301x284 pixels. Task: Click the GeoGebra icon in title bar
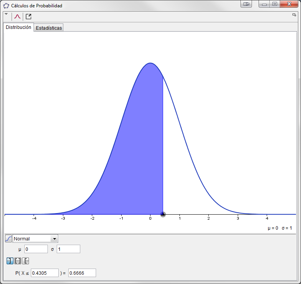pyautogui.click(x=6, y=6)
